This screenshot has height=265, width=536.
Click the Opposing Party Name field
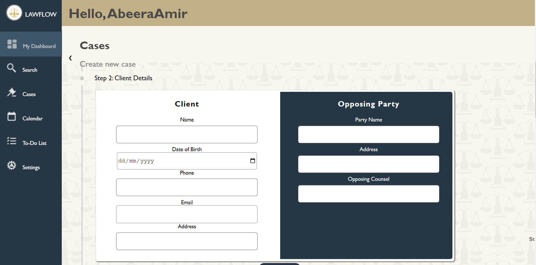click(368, 134)
